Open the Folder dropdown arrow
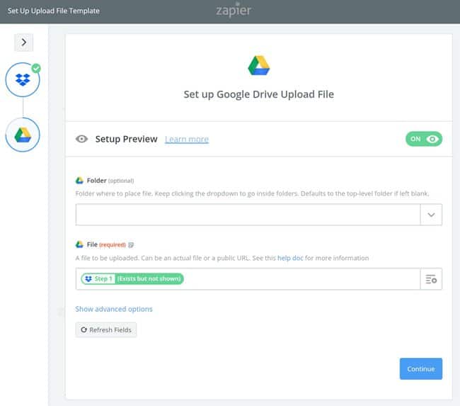The width and height of the screenshot is (460, 406). pos(431,215)
